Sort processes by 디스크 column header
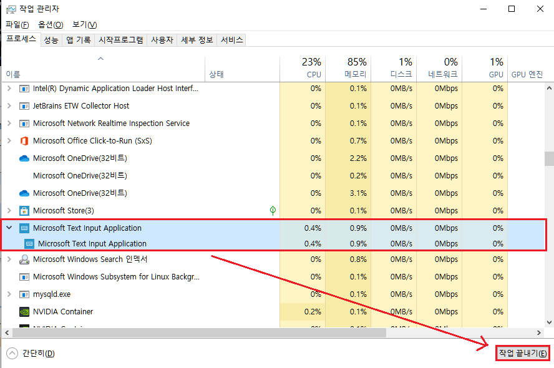 (394, 69)
